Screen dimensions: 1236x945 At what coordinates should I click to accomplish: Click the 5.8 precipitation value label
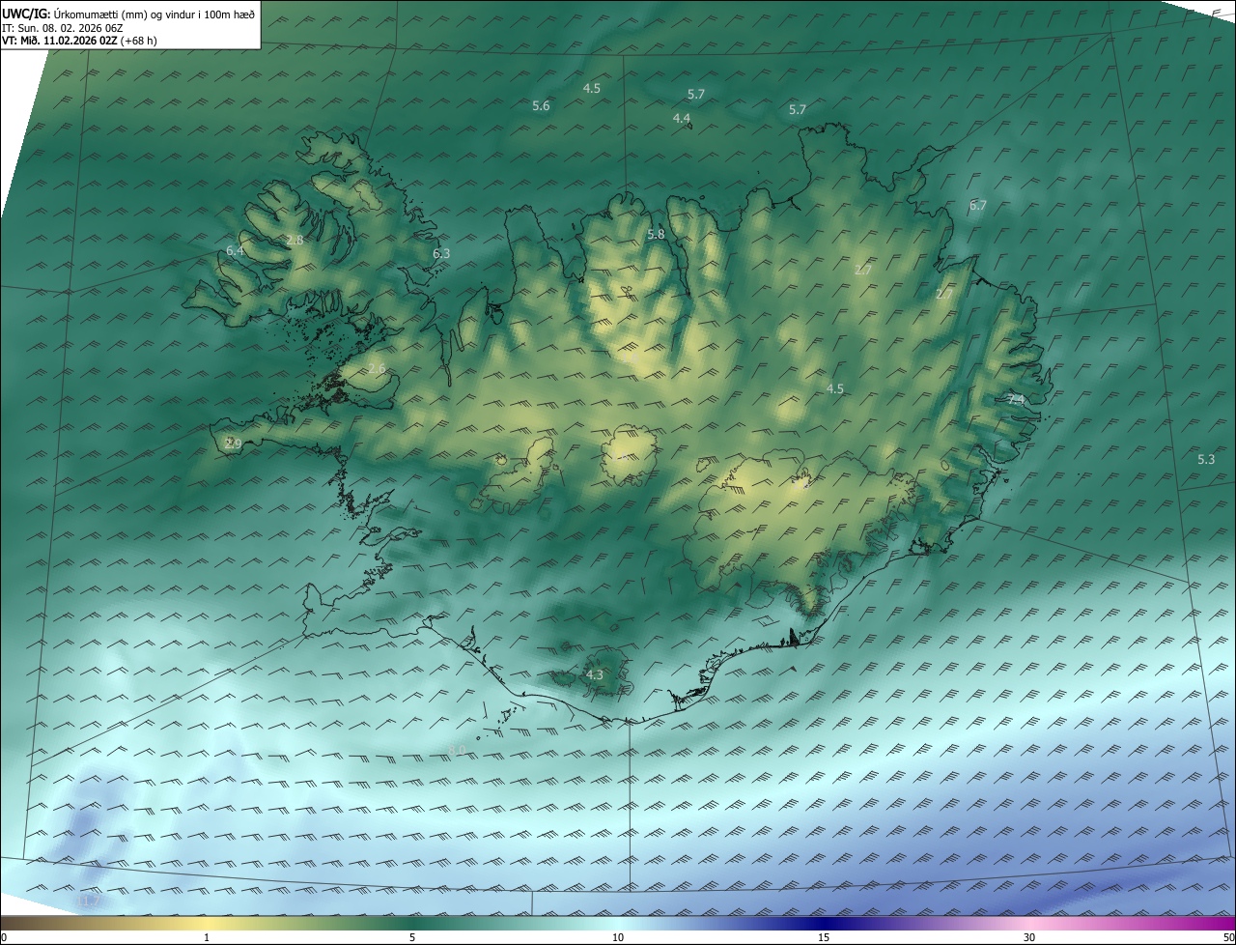656,234
